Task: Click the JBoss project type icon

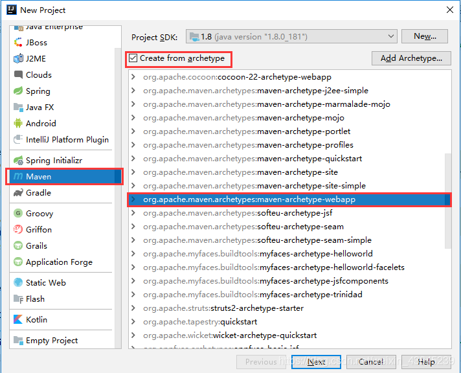Action: pyautogui.click(x=18, y=42)
